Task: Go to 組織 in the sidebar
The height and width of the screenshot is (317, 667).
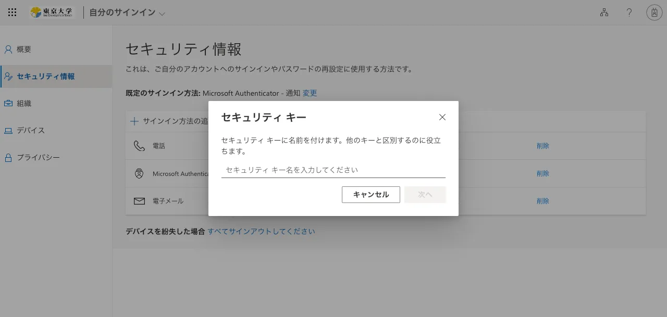Action: coord(24,104)
